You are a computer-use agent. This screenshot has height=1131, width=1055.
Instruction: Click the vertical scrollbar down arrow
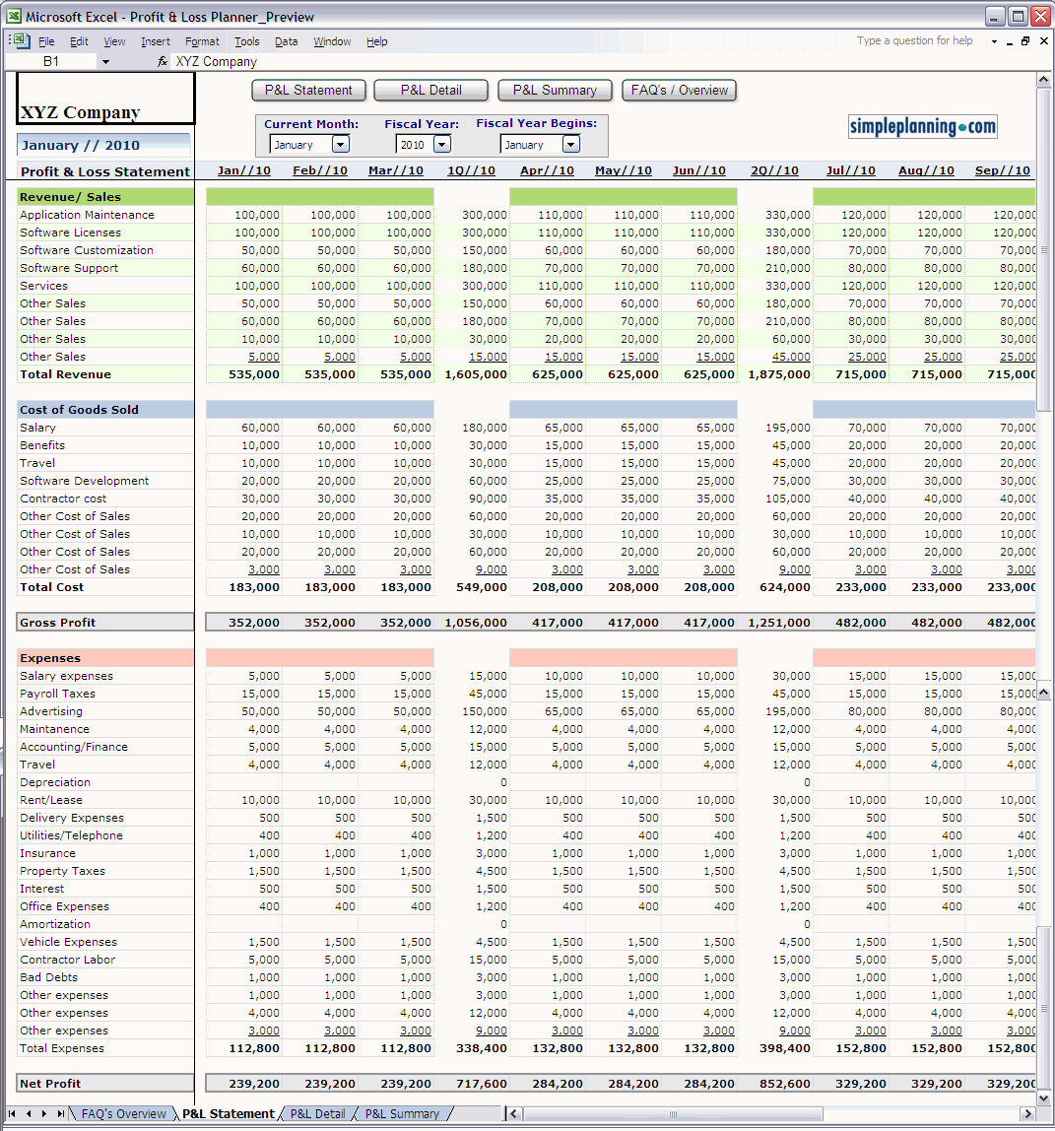tap(1043, 1098)
